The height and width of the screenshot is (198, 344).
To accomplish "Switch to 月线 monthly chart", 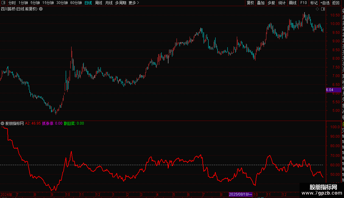I will coord(109,3).
